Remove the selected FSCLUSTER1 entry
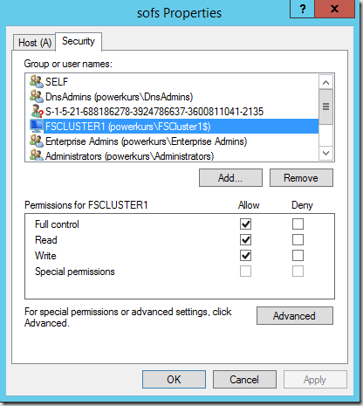The image size is (363, 406). pos(301,178)
